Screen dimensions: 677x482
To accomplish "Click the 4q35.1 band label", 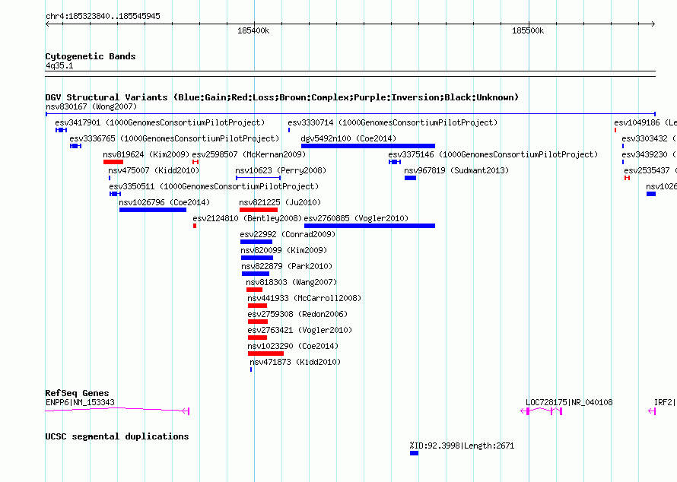I will (x=59, y=65).
